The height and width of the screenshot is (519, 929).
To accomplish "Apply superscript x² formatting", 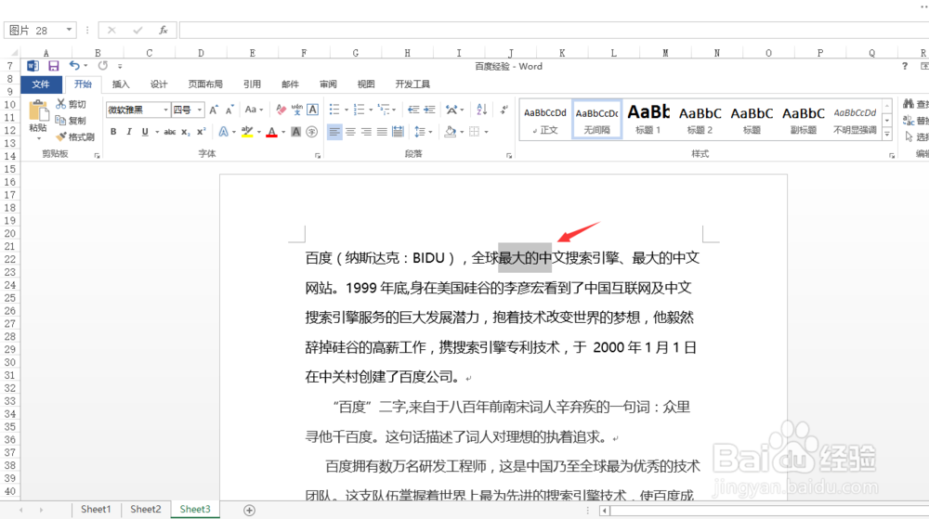I will click(x=202, y=132).
